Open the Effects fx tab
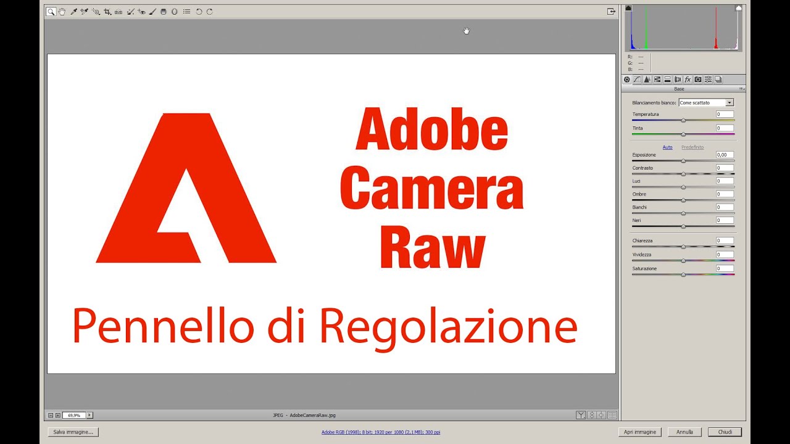The image size is (790, 444). [x=688, y=80]
